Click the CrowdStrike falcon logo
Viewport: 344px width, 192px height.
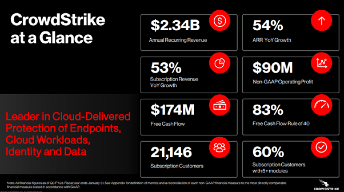(326, 184)
